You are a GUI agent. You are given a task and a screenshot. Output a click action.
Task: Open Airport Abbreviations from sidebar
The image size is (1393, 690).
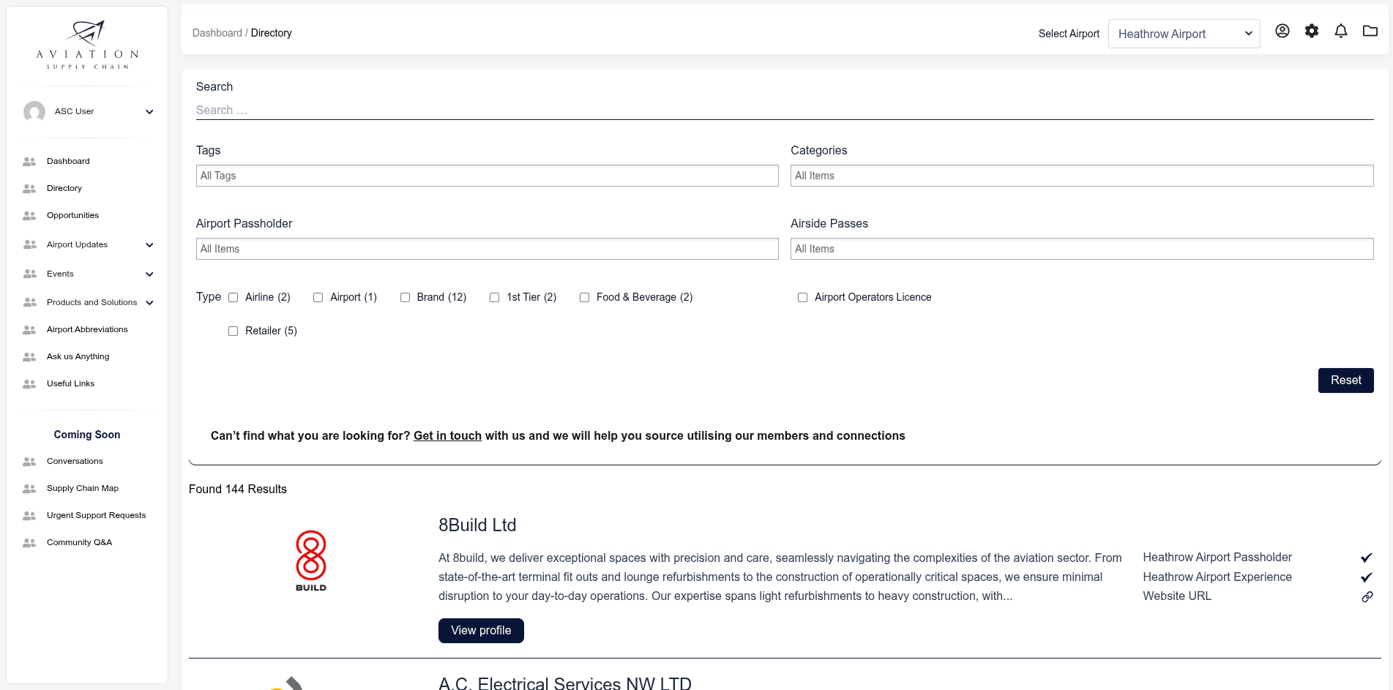click(x=87, y=329)
